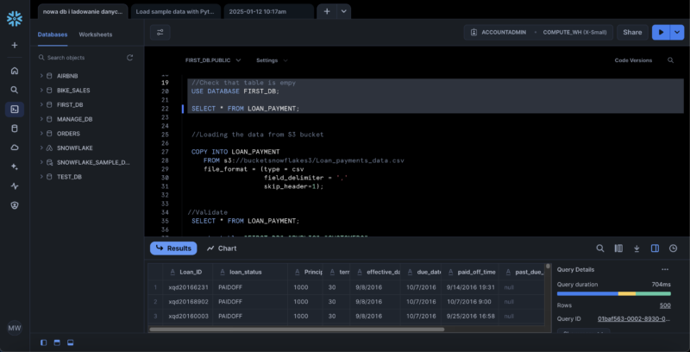
Task: Click the Share button
Action: (632, 32)
